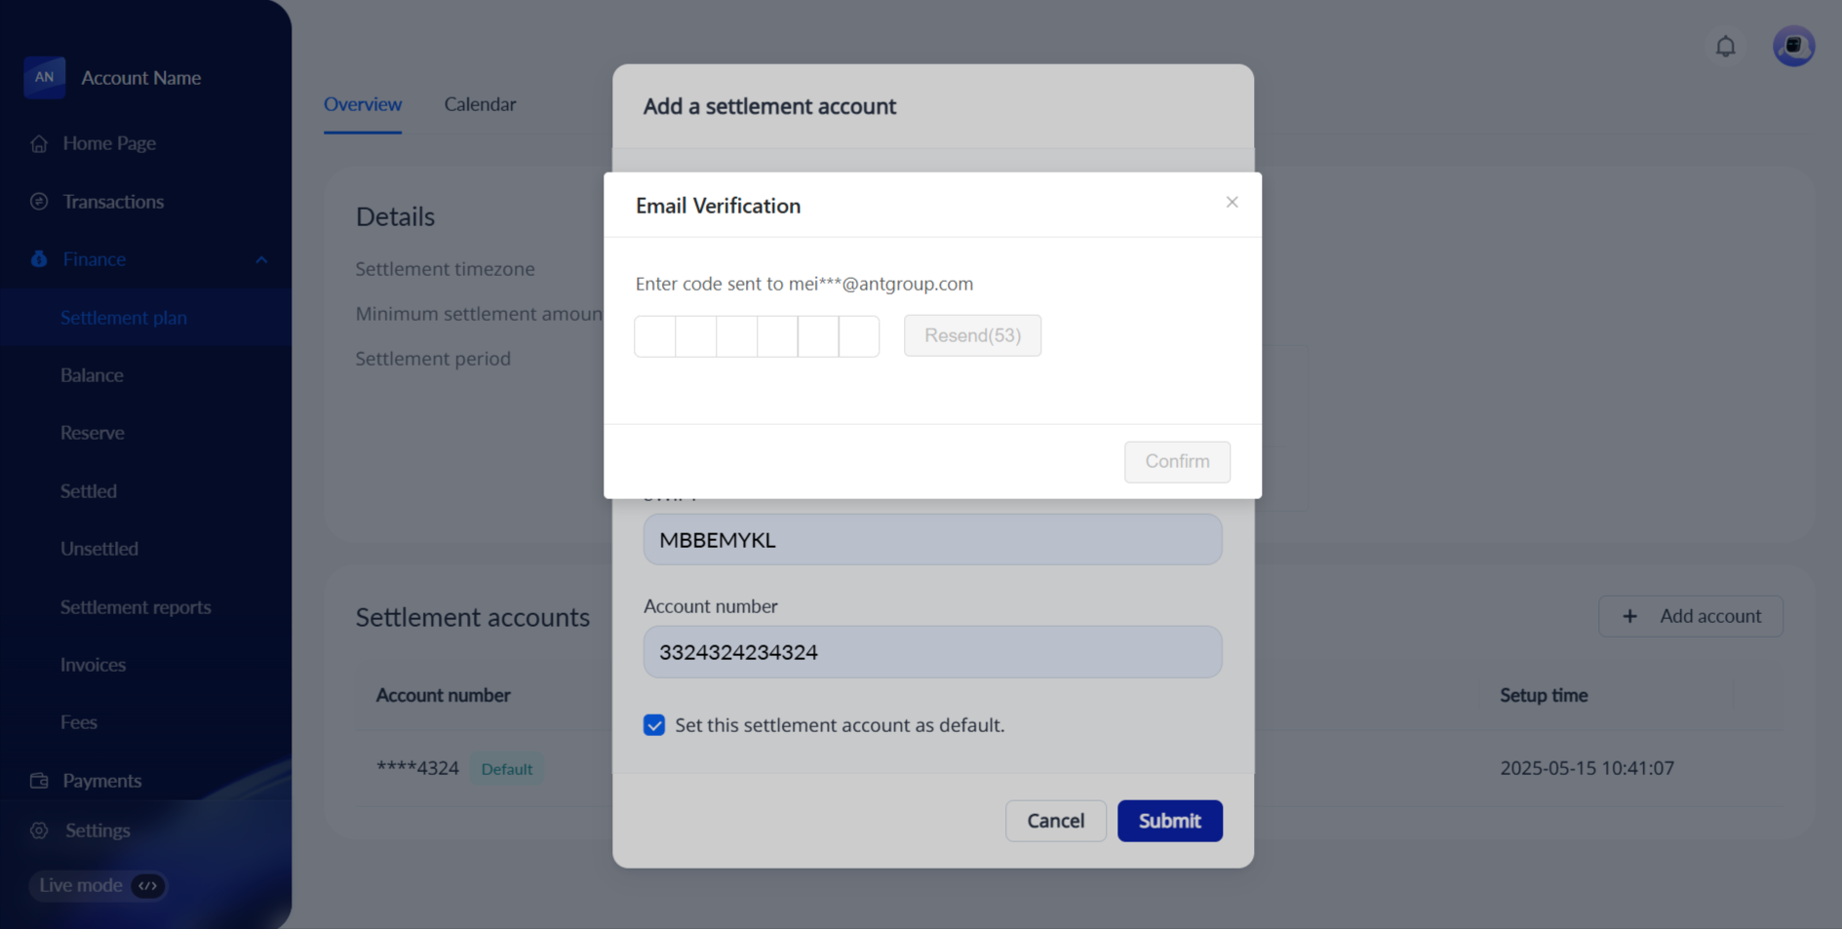Click the Transactions sidebar icon

coord(39,202)
